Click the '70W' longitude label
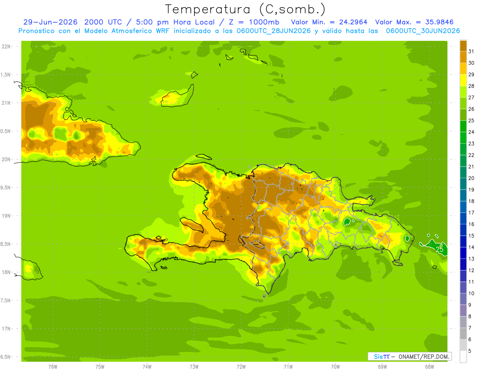Viewport: 482px width, 372px height. coord(335,366)
